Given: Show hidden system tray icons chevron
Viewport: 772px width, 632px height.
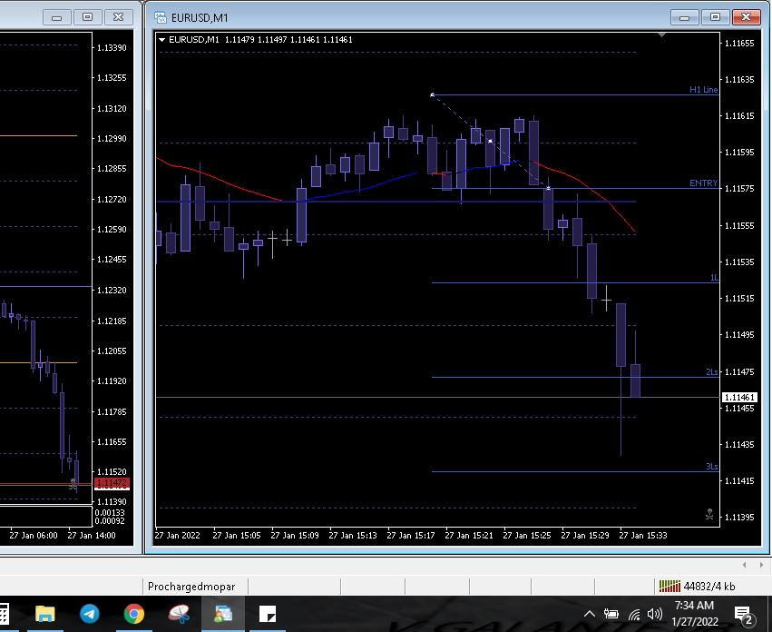Looking at the screenshot, I should [x=591, y=615].
